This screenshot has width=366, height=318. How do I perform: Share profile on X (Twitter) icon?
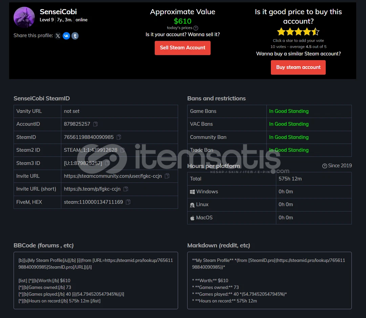tap(58, 36)
